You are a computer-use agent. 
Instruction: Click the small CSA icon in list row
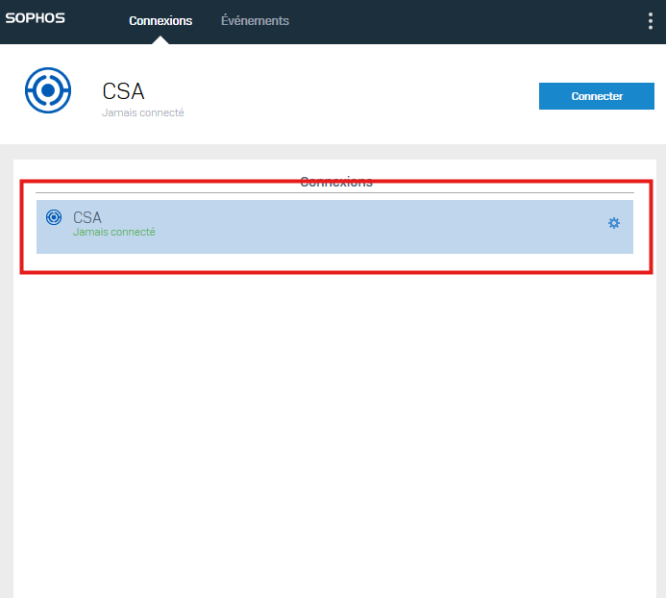[54, 217]
